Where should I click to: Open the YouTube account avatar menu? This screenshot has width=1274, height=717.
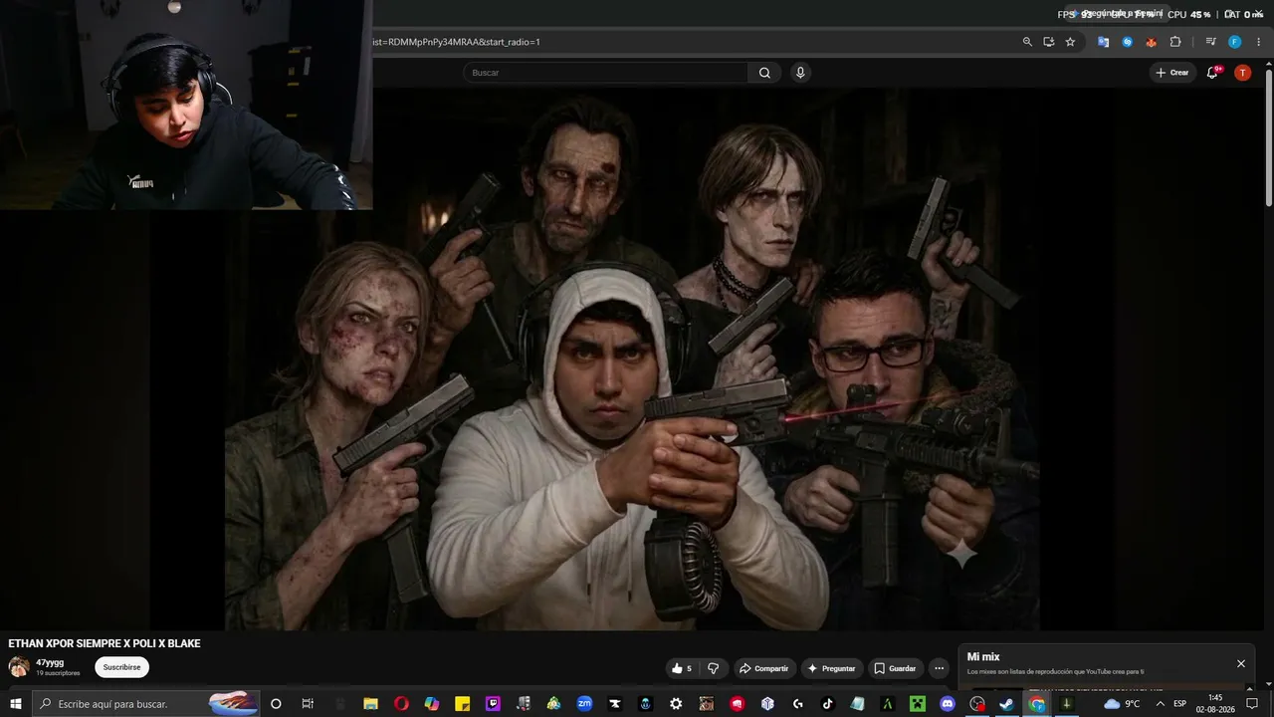tap(1242, 73)
